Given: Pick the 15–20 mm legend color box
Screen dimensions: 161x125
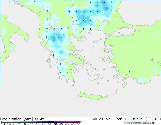Looking at the screenshot, I should pos(40,122).
